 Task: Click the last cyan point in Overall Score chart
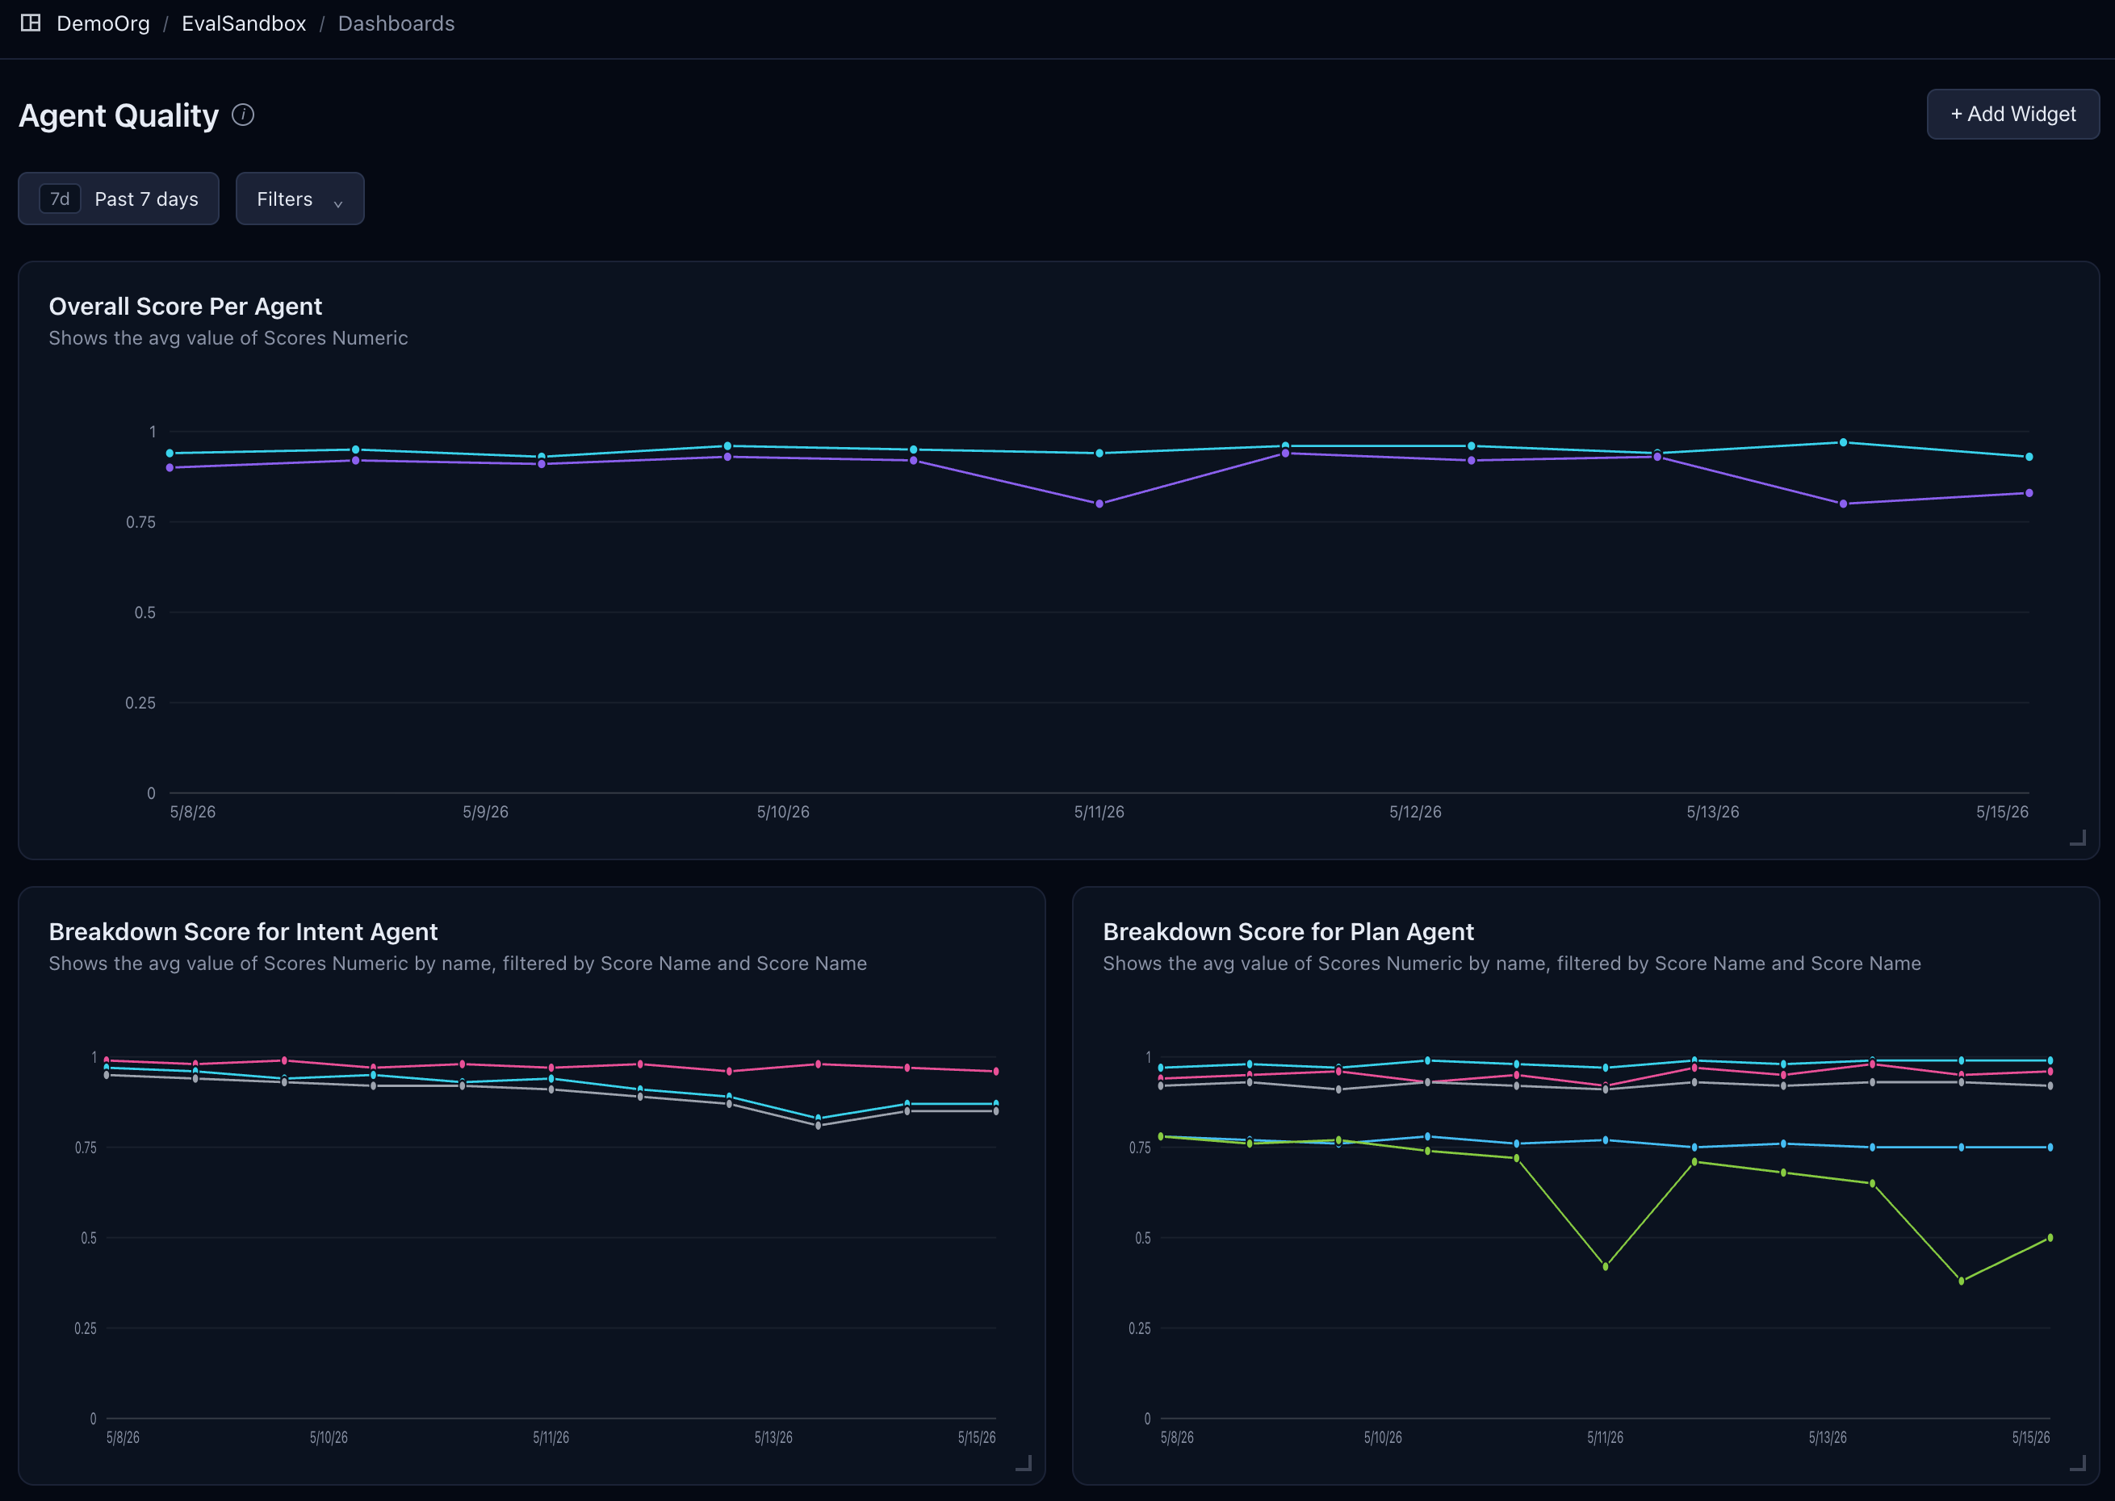tap(2029, 457)
